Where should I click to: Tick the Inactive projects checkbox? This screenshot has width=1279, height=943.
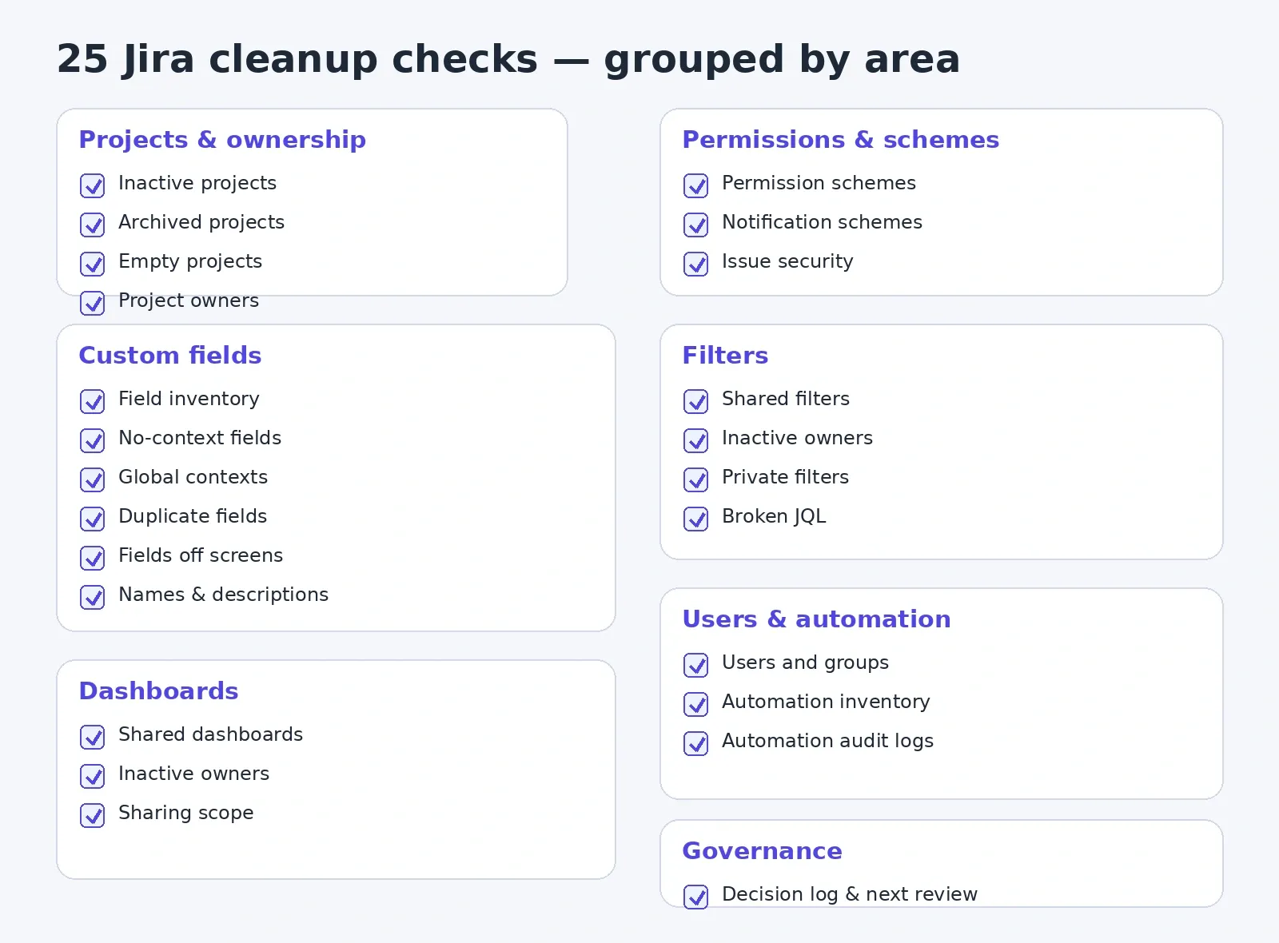[x=93, y=185]
